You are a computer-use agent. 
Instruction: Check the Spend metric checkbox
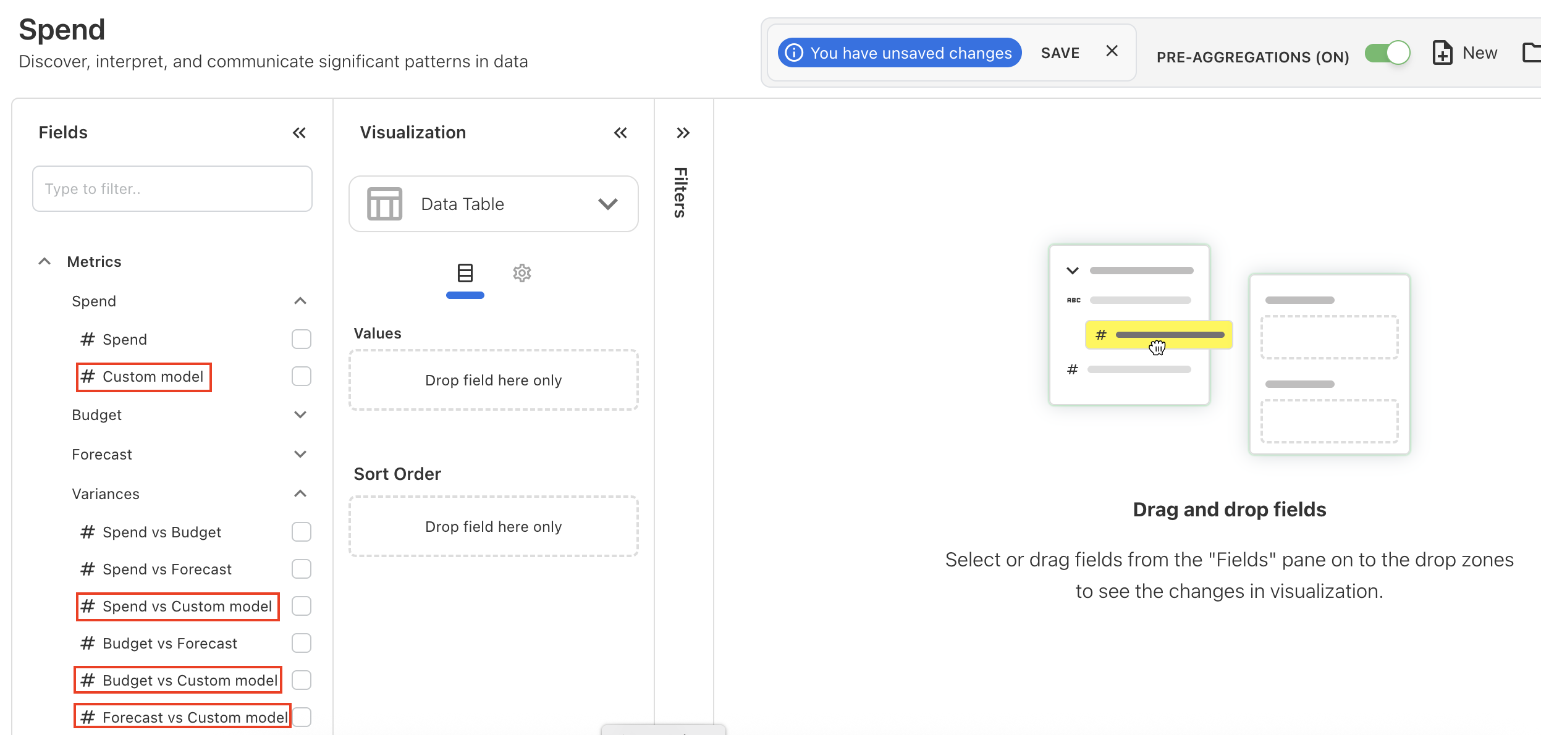click(302, 339)
